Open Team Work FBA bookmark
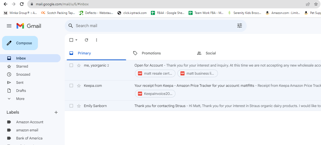The height and width of the screenshot is (145, 321). (x=206, y=13)
